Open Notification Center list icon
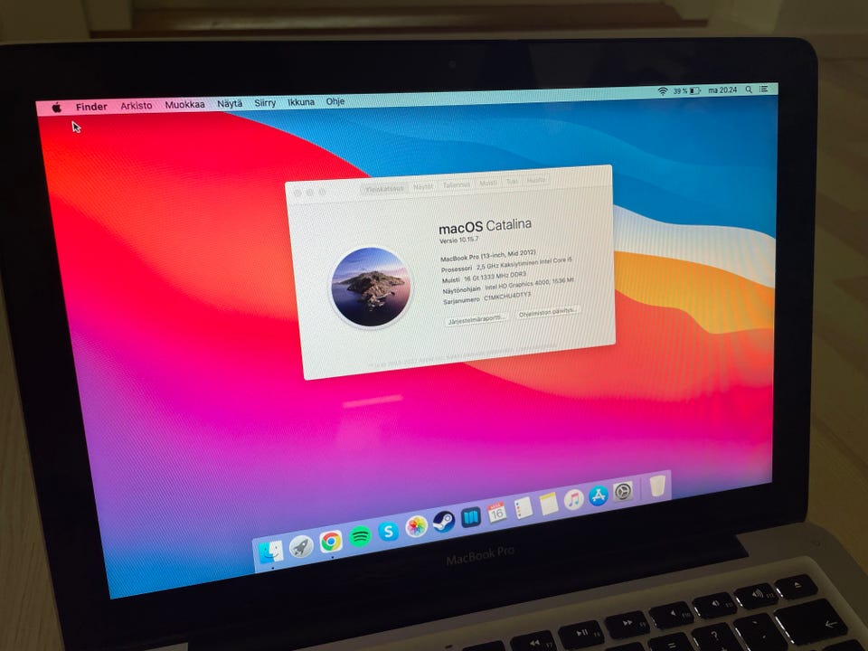 coord(764,89)
